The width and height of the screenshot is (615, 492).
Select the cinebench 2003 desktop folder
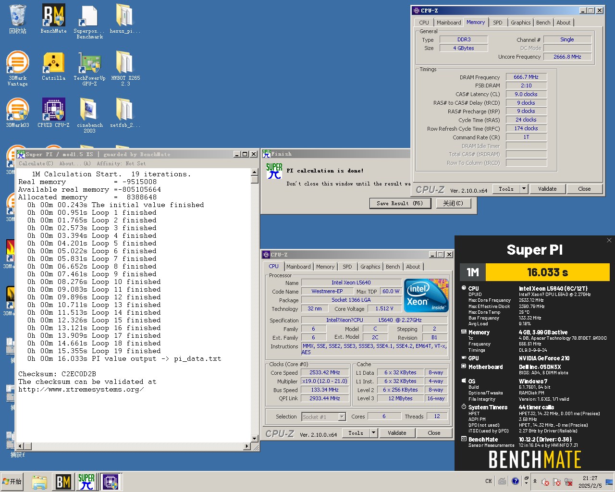click(x=89, y=116)
